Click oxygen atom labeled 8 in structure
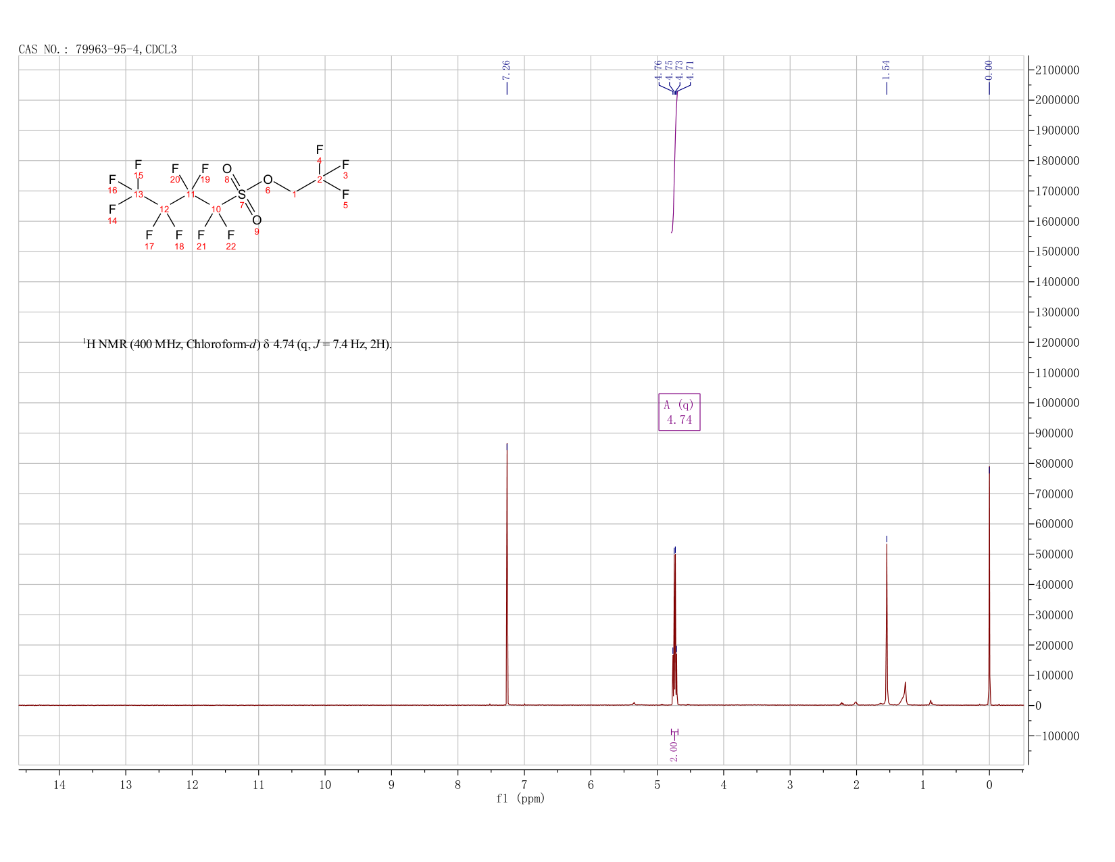Image resolution: width=1115 pixels, height=862 pixels. (227, 169)
